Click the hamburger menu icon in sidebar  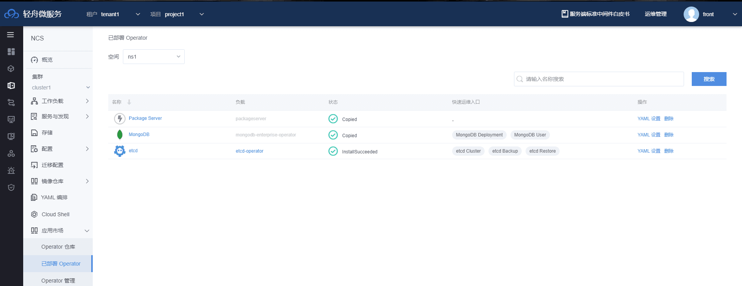10,35
